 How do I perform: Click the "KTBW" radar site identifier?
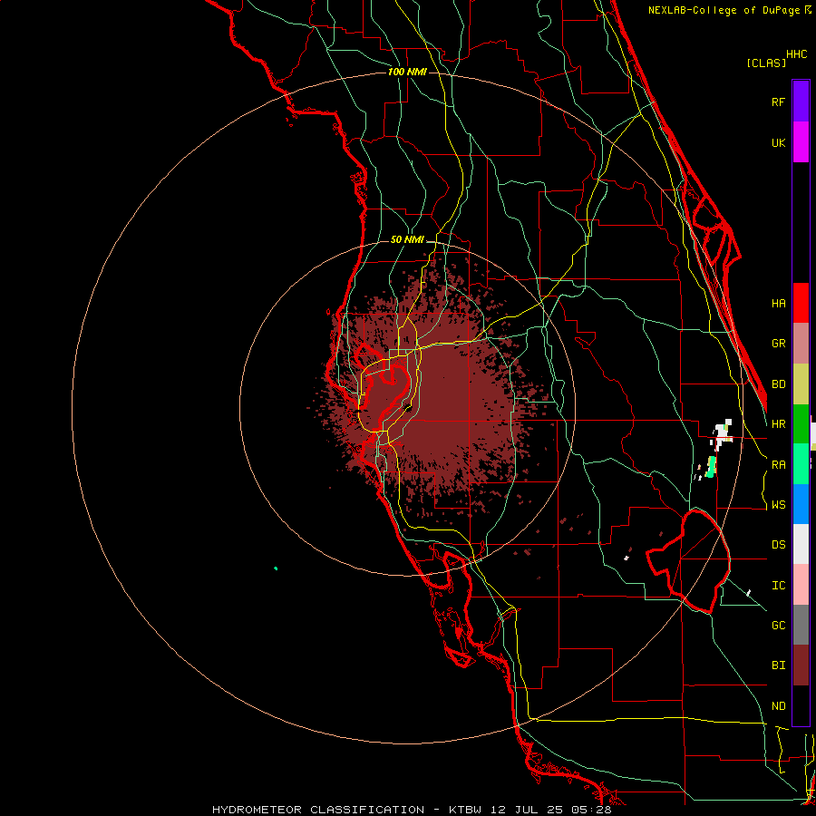pyautogui.click(x=465, y=810)
